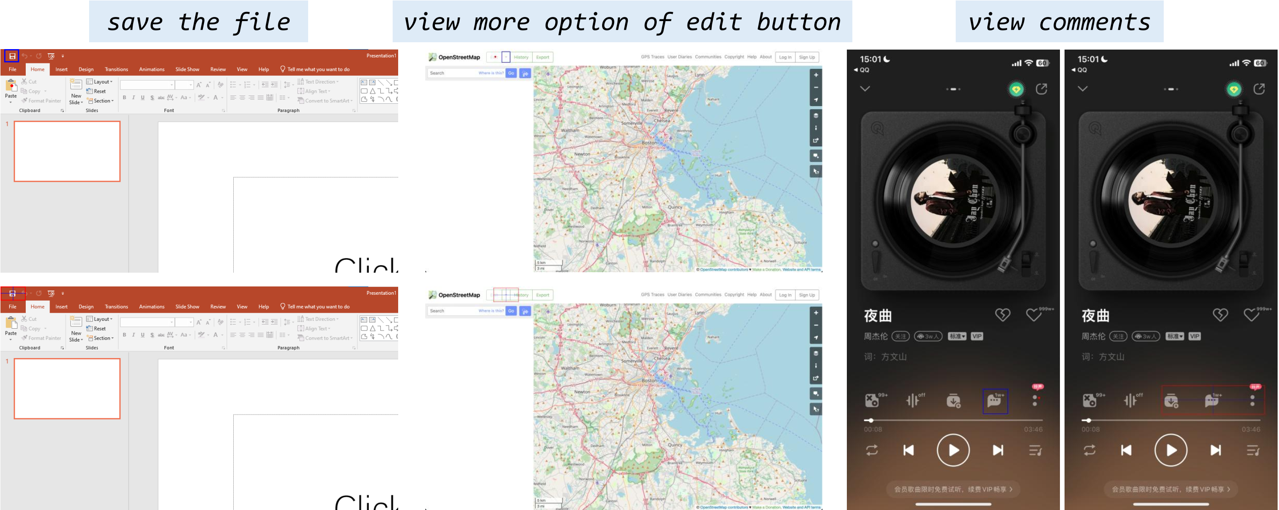Seek on the progress bar of left phone player

pos(953,420)
